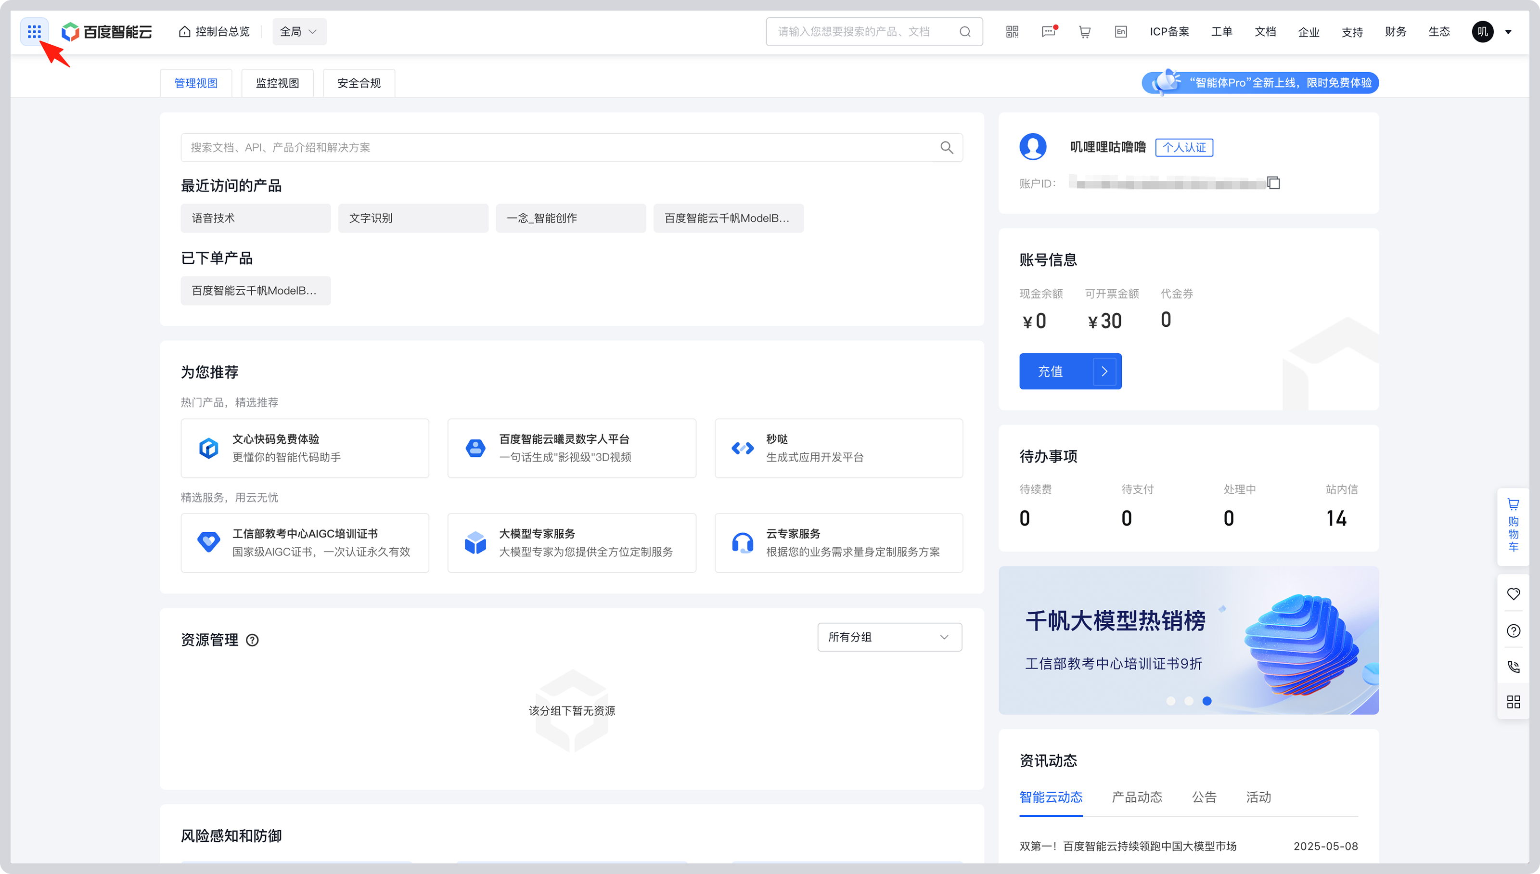Open the shopping cart in the top bar
The image size is (1540, 874).
tap(1084, 32)
